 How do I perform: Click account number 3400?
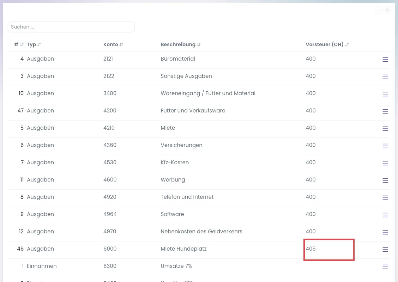(110, 93)
